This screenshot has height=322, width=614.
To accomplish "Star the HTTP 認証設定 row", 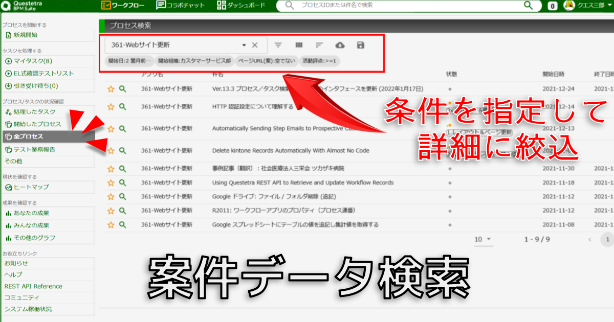I will [x=111, y=106].
